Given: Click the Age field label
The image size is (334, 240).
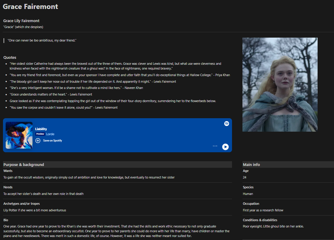Looking at the screenshot, I should pos(246,171).
